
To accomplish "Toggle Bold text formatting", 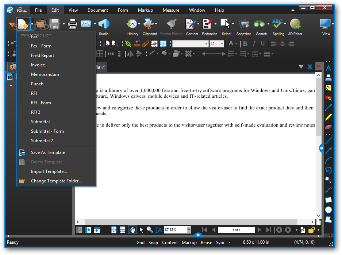I will [x=245, y=44].
